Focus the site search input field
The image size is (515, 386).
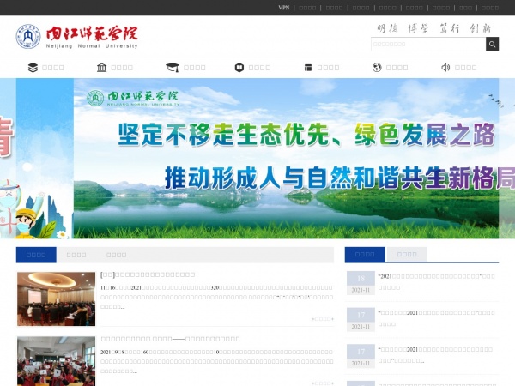pyautogui.click(x=427, y=45)
